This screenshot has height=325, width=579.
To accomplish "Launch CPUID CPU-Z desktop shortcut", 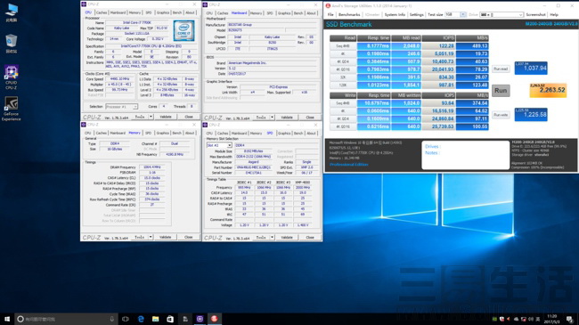I will (x=11, y=77).
